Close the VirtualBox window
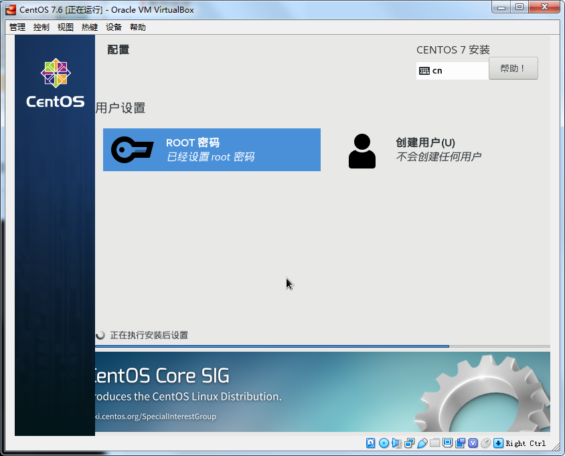 [x=545, y=7]
